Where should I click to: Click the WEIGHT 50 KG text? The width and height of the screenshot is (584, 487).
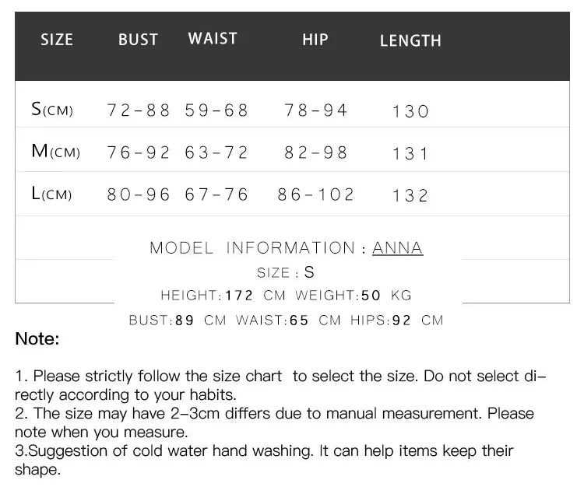click(x=354, y=296)
